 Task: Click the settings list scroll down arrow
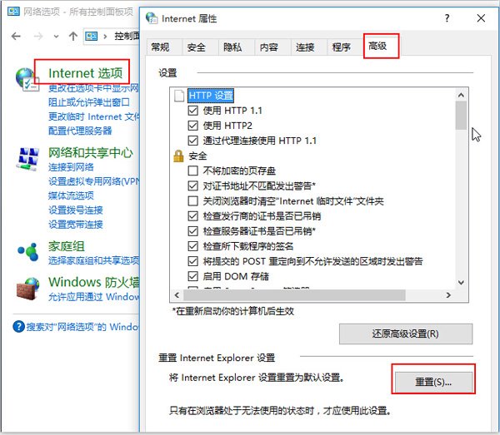tap(461, 282)
